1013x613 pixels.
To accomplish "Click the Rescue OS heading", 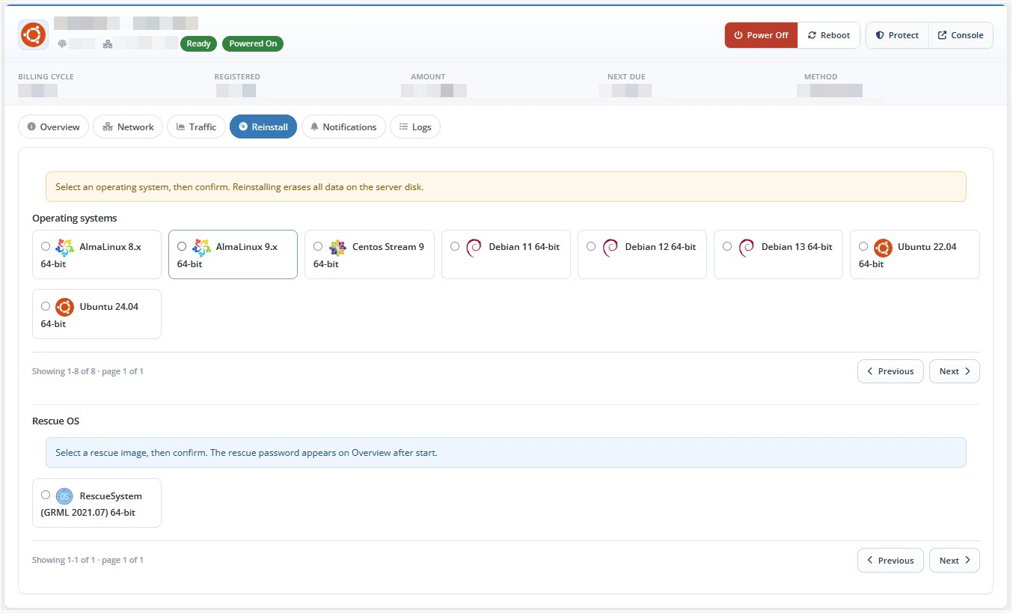I will point(55,421).
